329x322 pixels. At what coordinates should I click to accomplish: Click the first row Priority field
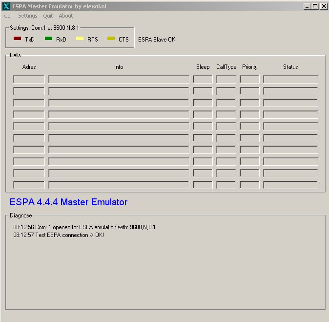249,79
